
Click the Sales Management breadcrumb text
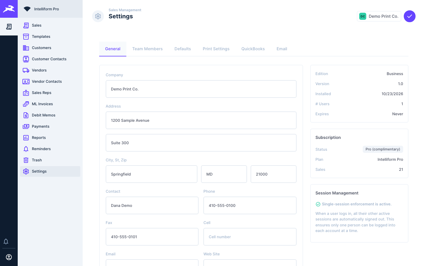click(x=125, y=10)
